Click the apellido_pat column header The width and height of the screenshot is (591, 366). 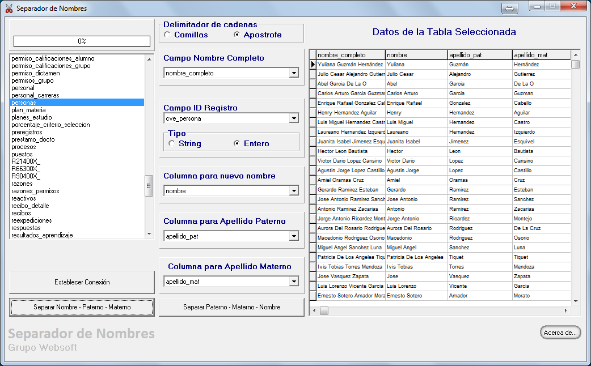pos(480,55)
